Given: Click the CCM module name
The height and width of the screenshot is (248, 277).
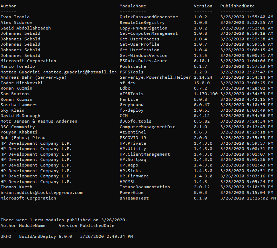Looking at the screenshot, I should [123, 116].
